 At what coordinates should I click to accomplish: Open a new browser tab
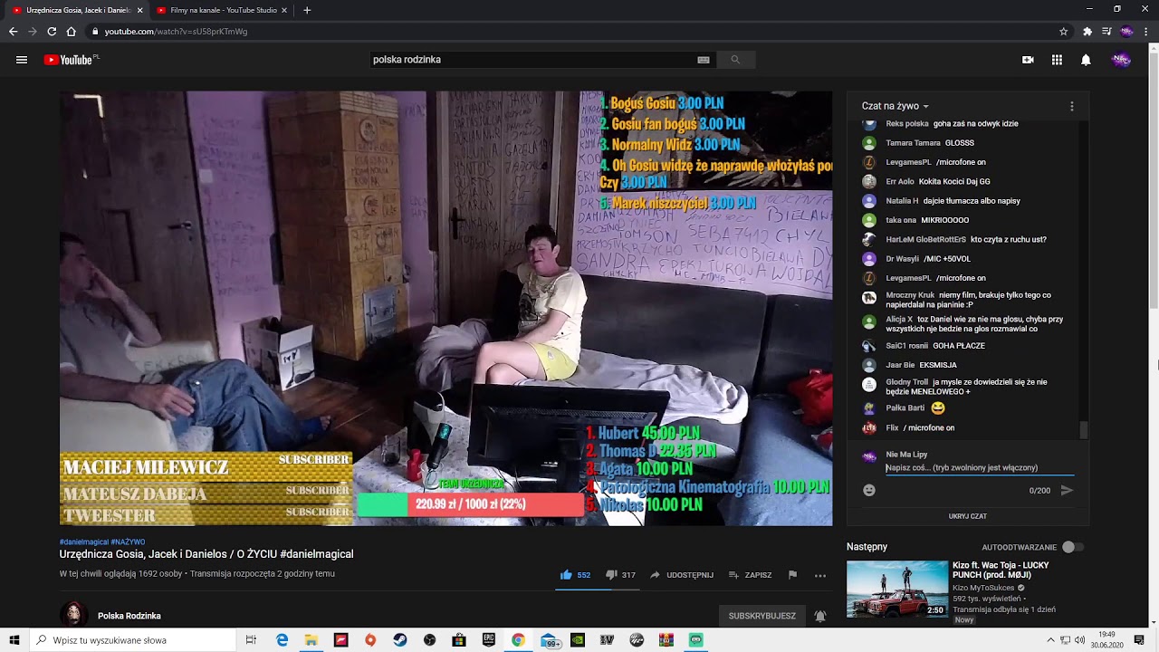click(x=307, y=10)
